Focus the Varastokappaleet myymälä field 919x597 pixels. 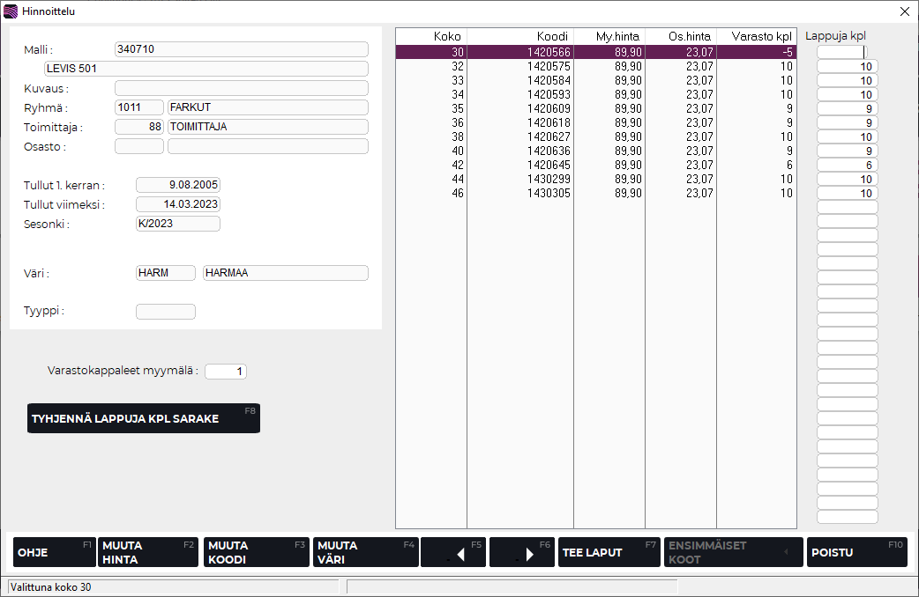coord(226,372)
